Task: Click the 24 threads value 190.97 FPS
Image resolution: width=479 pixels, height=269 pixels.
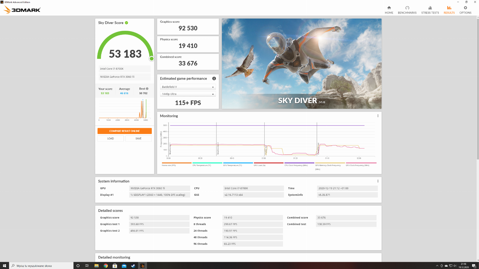Action: (253, 231)
